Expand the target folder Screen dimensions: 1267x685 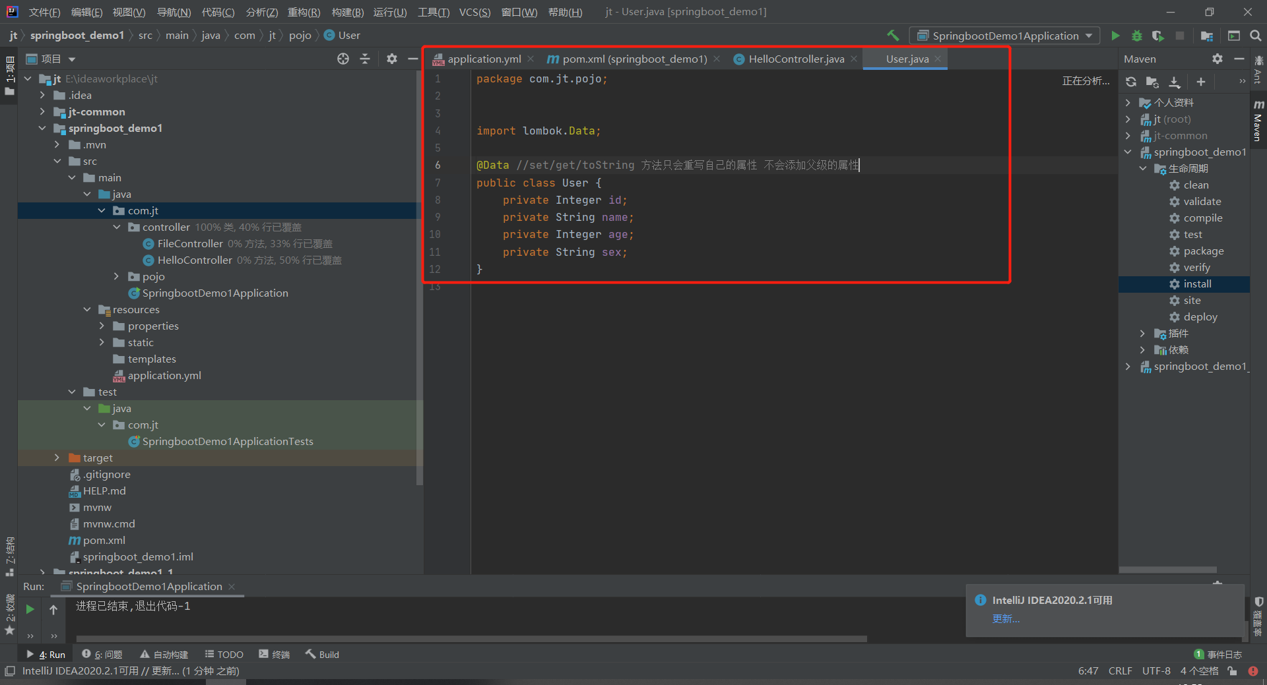pos(57,458)
